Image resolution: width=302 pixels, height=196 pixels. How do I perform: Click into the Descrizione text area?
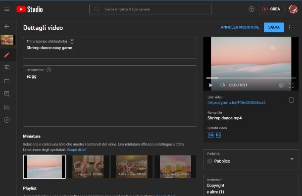(110, 96)
